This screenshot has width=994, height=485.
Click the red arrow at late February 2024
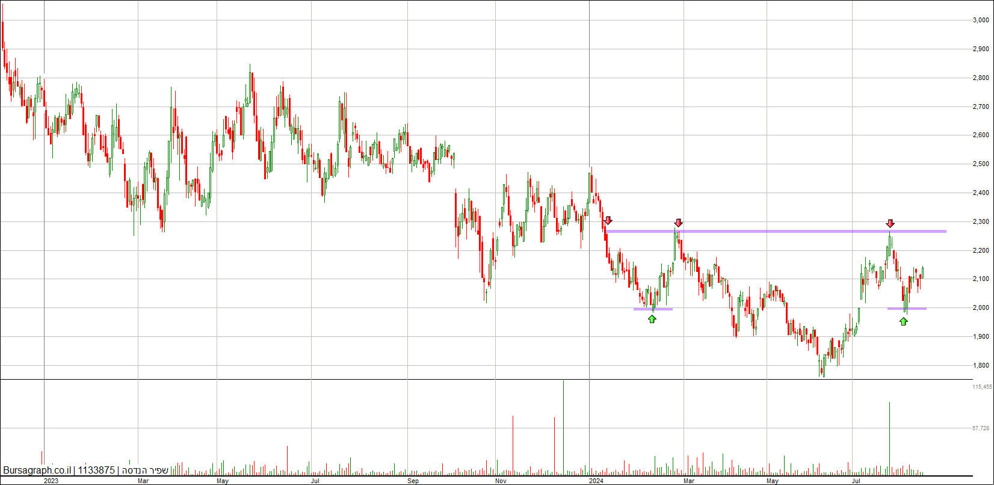(x=679, y=223)
